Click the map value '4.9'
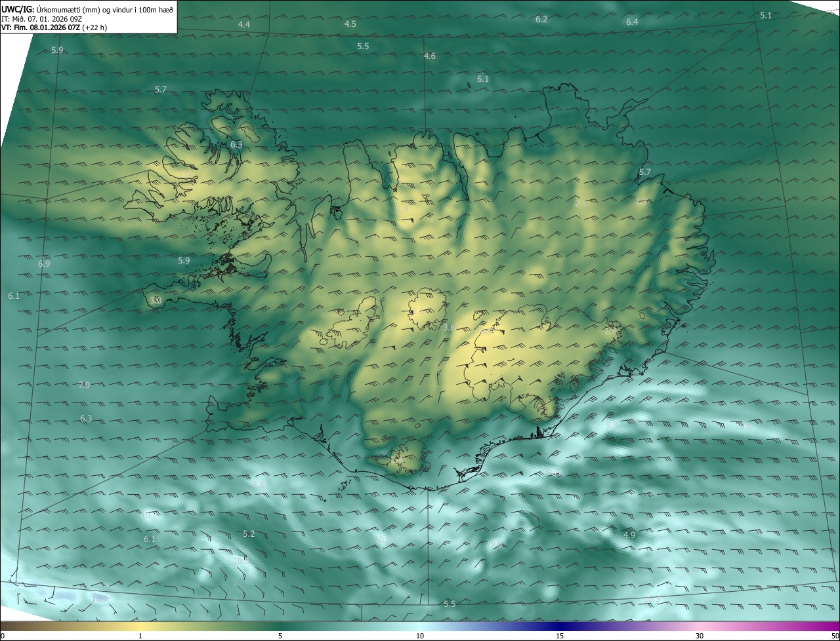The image size is (840, 641). click(x=629, y=535)
